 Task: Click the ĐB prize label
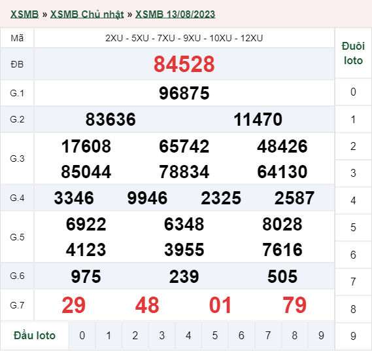[17, 64]
